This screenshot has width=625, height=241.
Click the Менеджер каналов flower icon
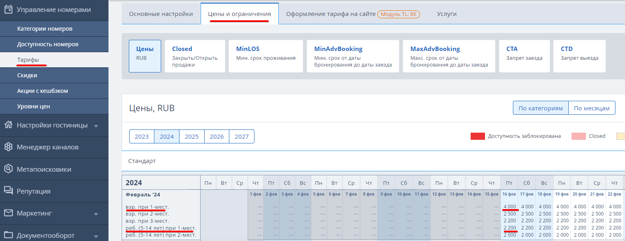(x=8, y=147)
